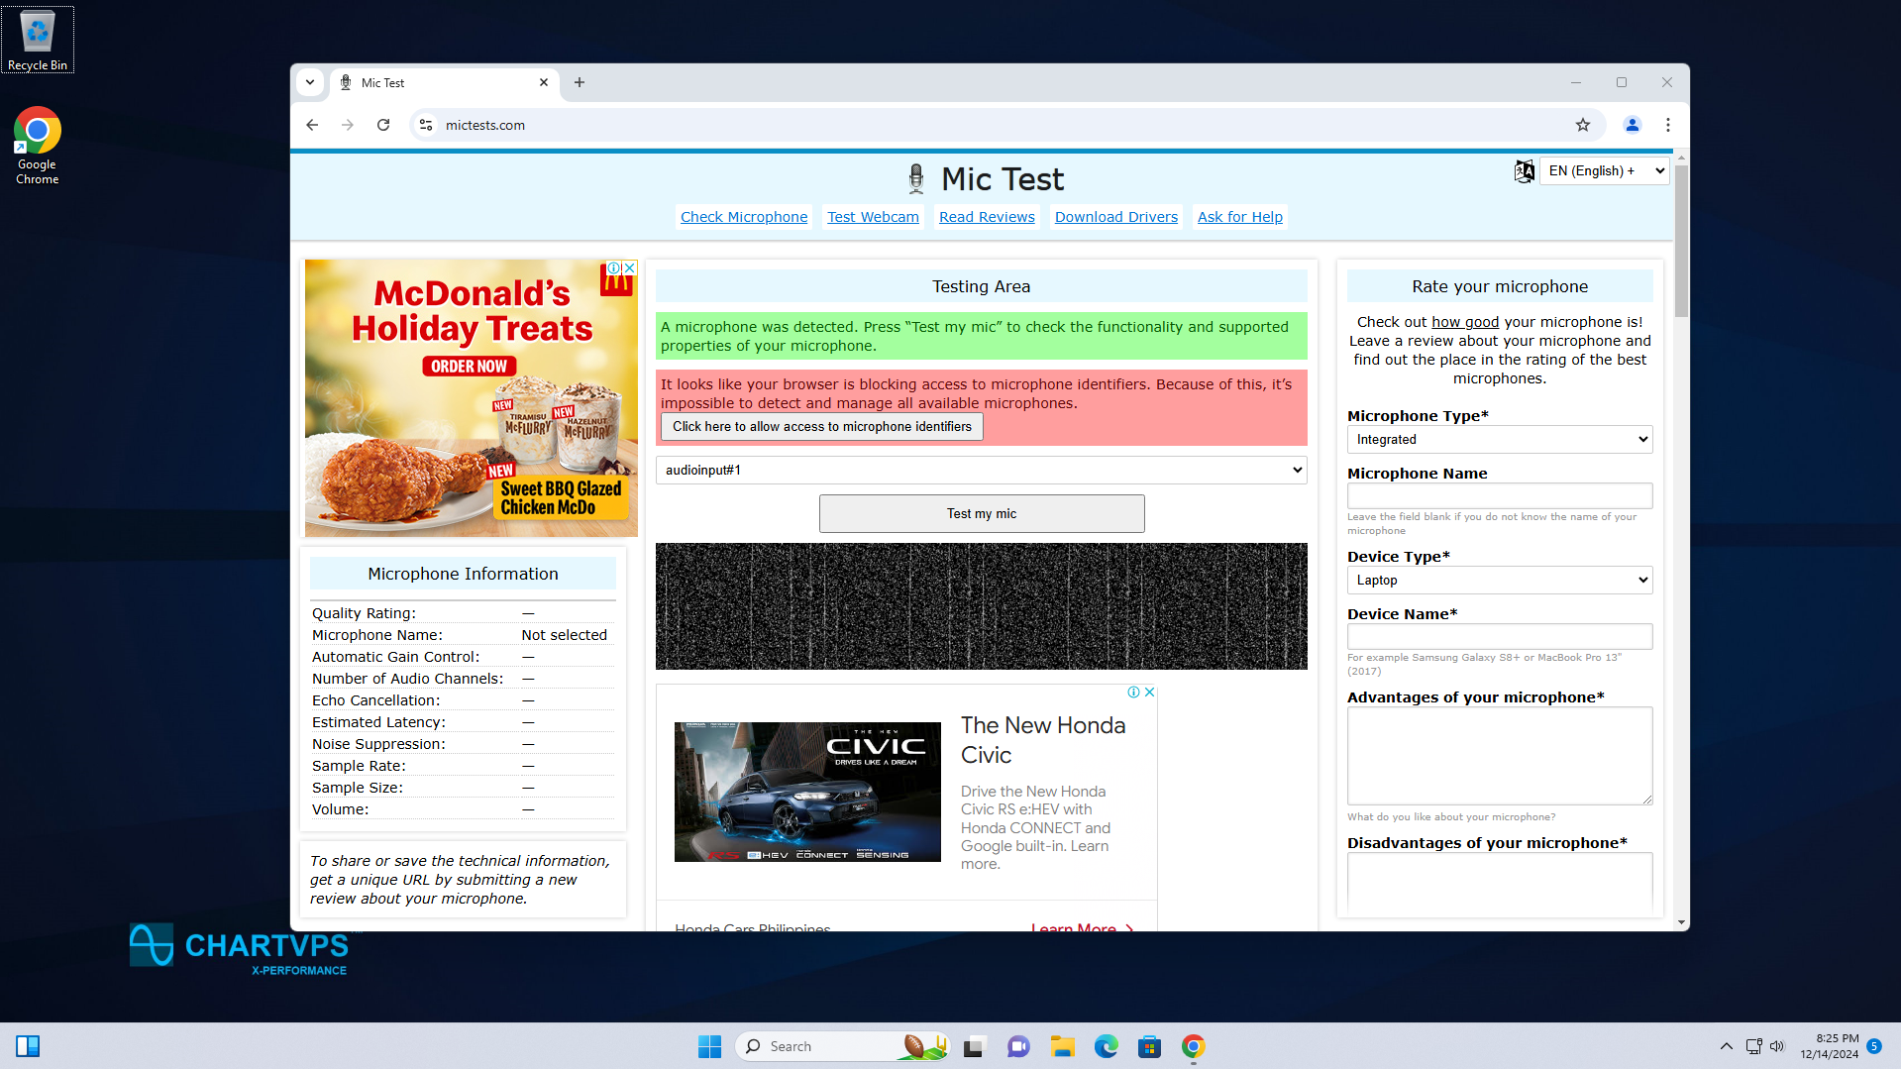Open File Explorer from taskbar
This screenshot has width=1901, height=1069.
(1062, 1046)
